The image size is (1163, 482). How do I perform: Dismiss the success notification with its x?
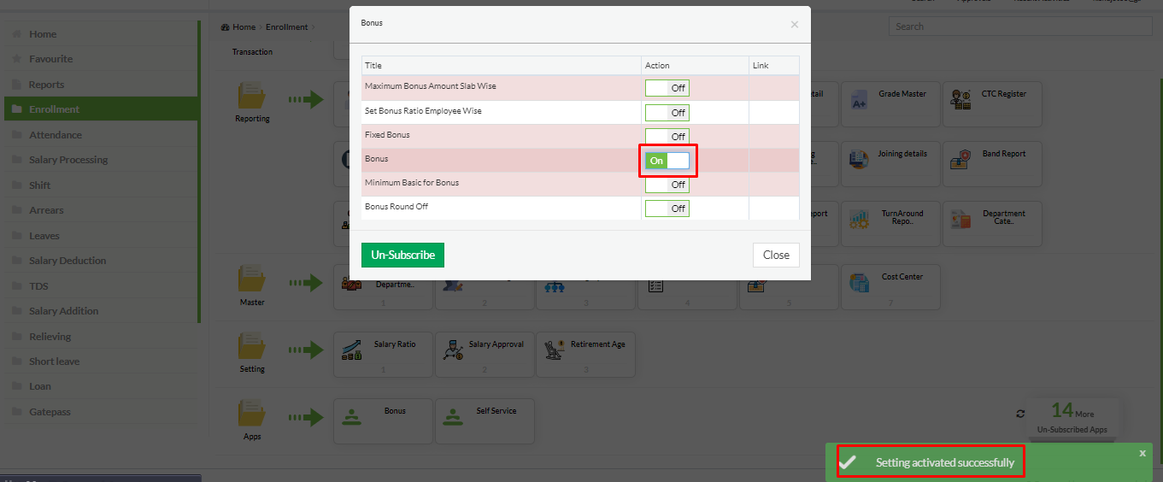click(1142, 453)
